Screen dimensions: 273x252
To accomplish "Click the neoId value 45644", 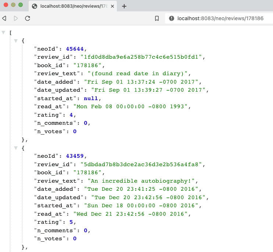I will pos(75,49).
